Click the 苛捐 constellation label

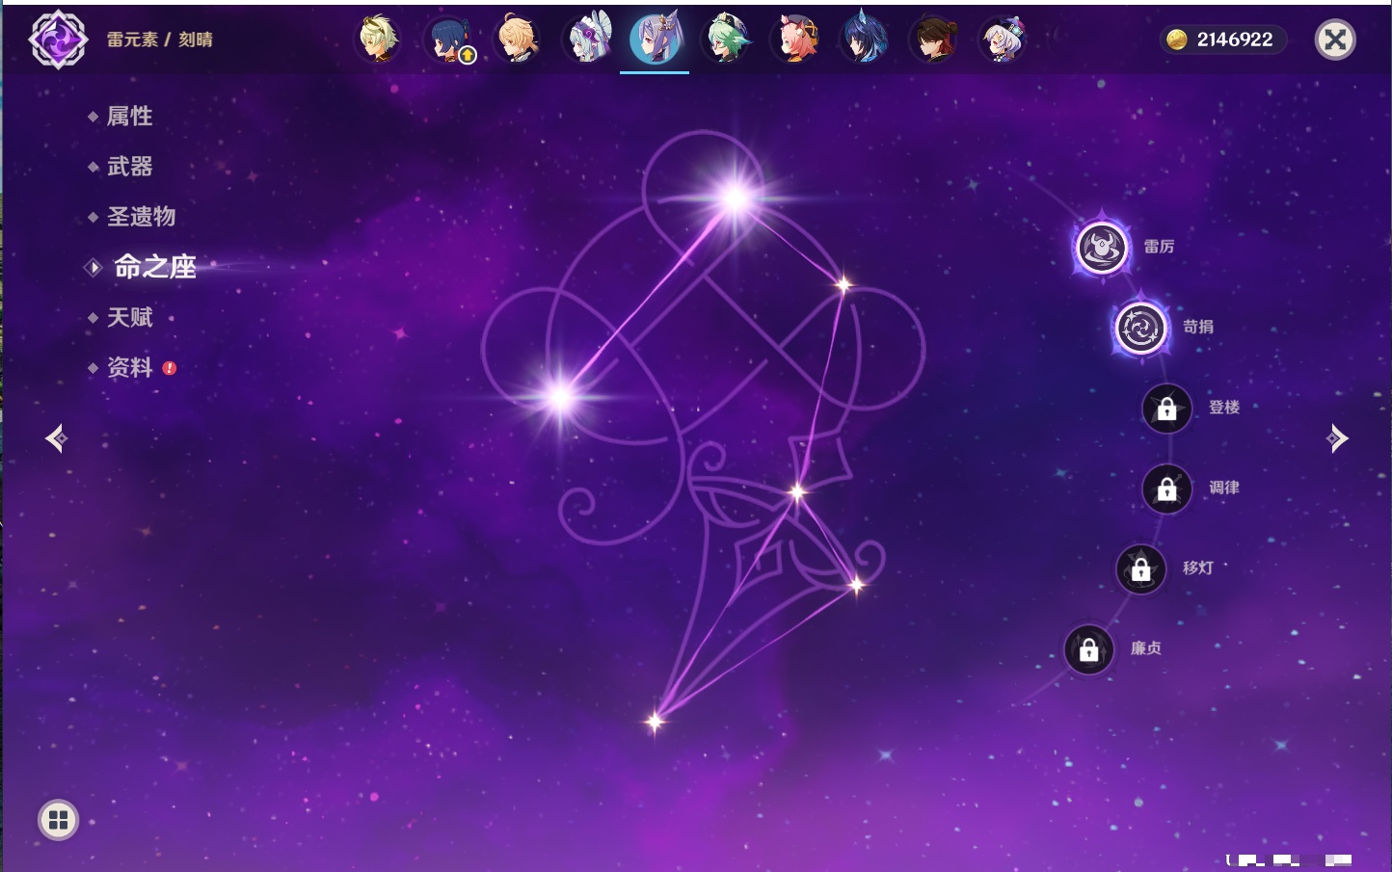point(1198,327)
